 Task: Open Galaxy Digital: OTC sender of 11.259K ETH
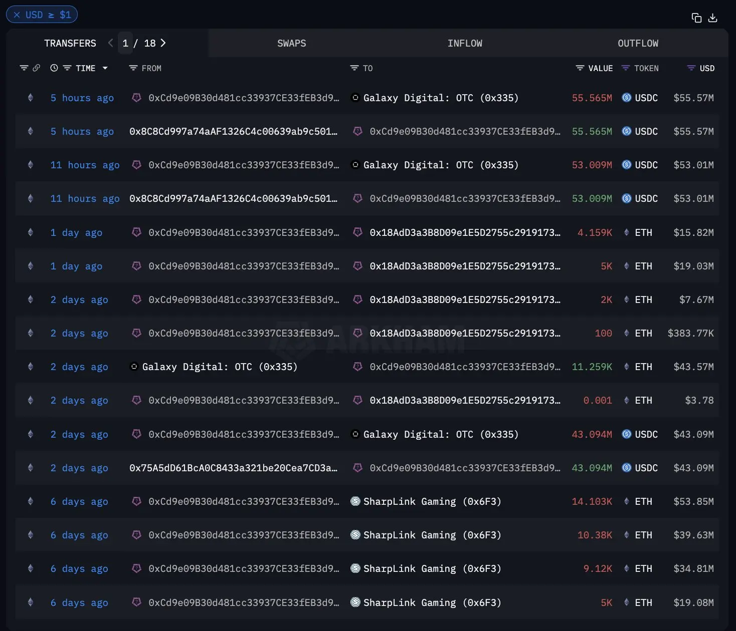(x=220, y=367)
